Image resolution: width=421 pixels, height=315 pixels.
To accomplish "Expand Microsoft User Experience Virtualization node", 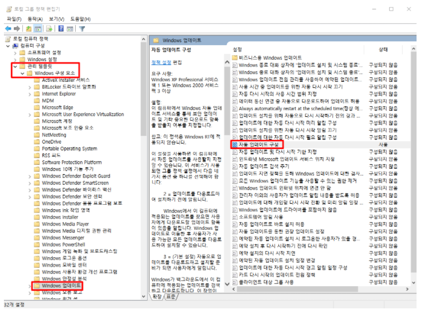I will point(30,115).
